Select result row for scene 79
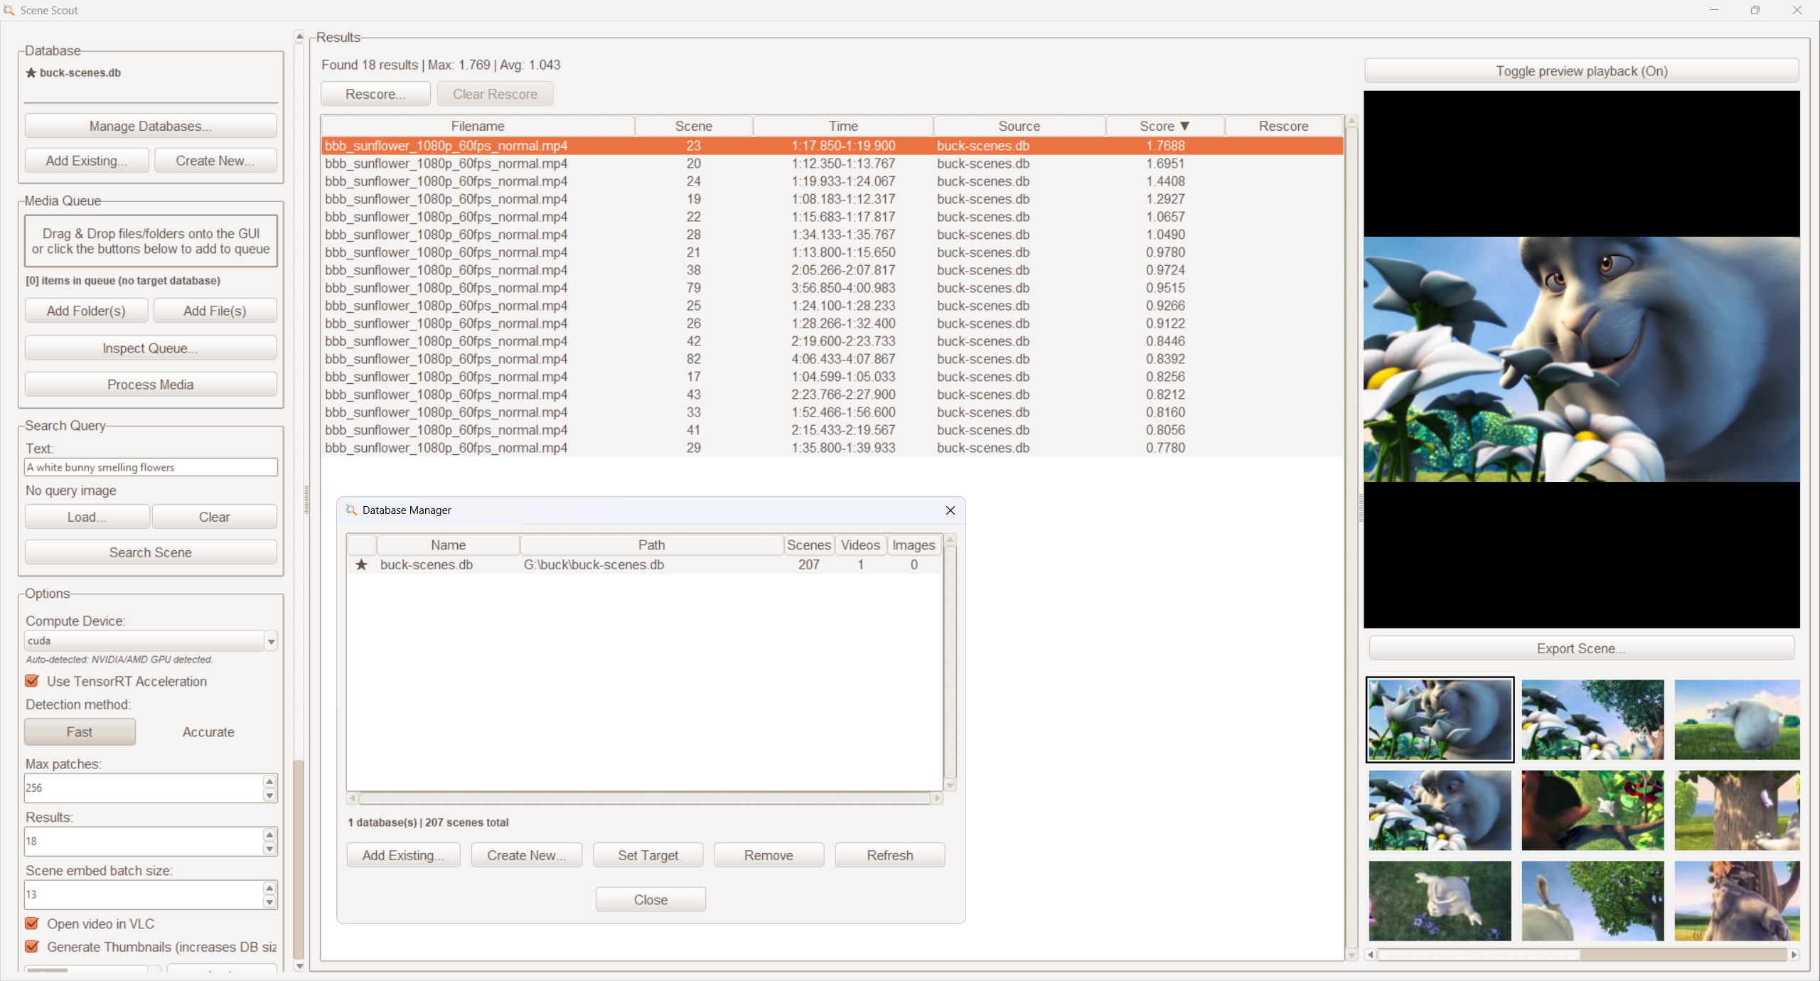The image size is (1820, 981). (832, 288)
